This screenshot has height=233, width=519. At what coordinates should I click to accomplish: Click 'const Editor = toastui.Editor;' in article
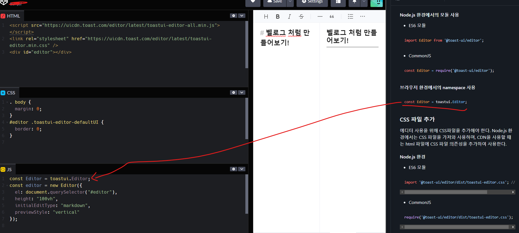pyautogui.click(x=435, y=102)
